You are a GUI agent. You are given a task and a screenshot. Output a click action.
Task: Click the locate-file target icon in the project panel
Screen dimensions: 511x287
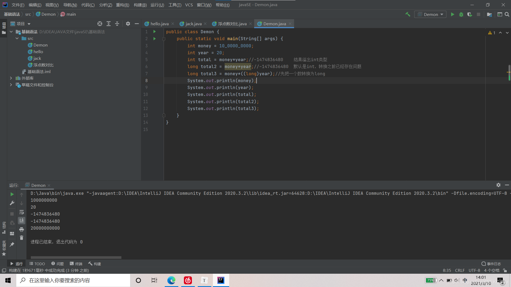[x=100, y=24]
